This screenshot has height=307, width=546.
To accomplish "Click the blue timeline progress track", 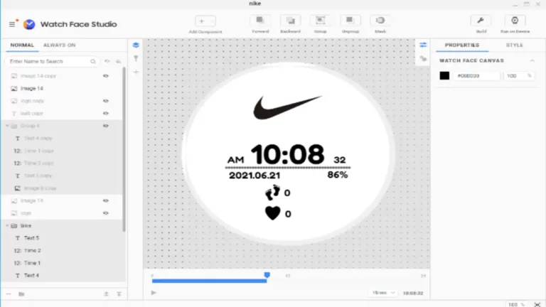I will (209, 281).
